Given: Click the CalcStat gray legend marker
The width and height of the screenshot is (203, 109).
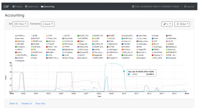Looking at the screenshot, I should (32, 44).
